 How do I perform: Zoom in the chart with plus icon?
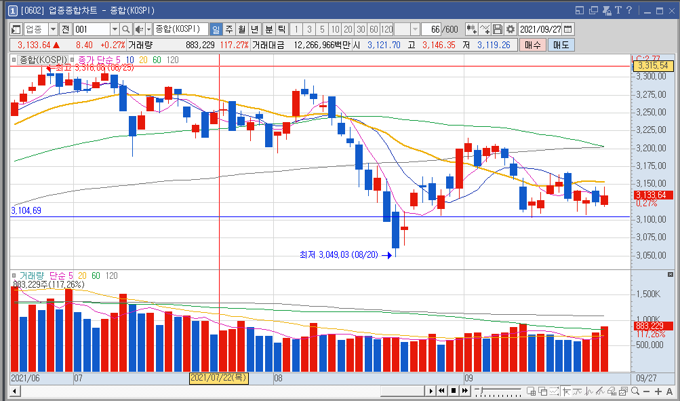pos(658,391)
